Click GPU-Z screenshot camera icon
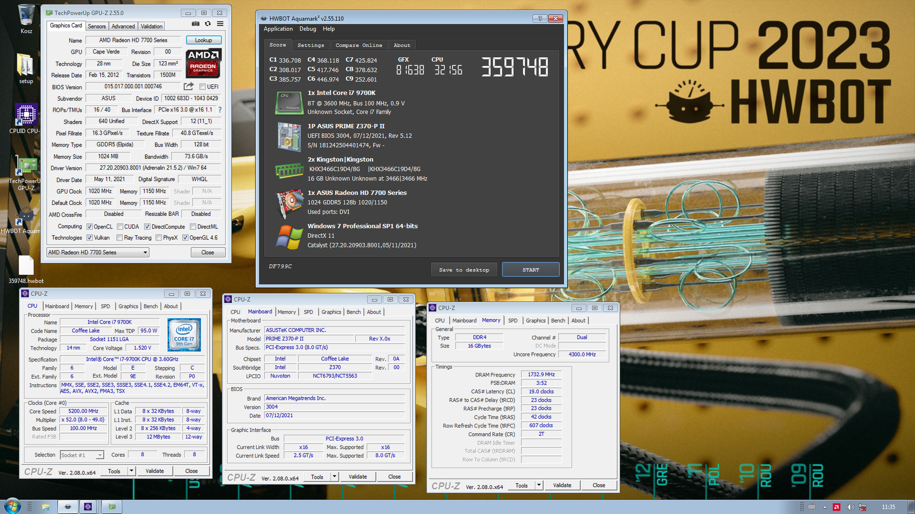The height and width of the screenshot is (514, 915). click(195, 24)
